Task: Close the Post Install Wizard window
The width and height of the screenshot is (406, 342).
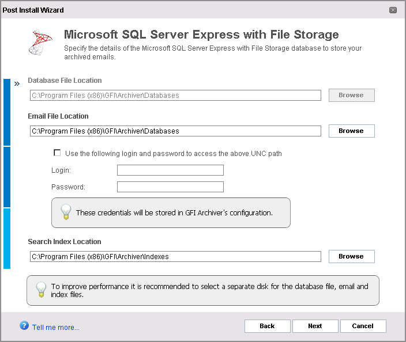Action: point(393,10)
